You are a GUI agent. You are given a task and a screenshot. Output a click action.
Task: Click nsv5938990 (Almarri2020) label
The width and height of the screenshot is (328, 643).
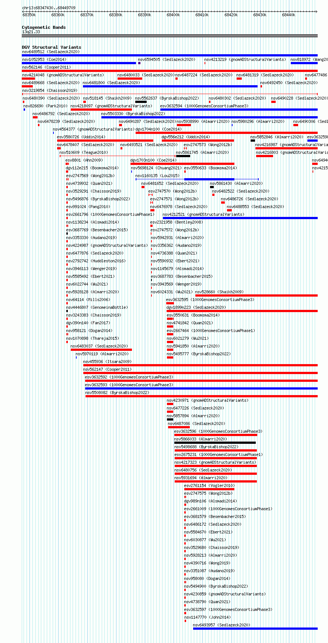[x=203, y=121]
